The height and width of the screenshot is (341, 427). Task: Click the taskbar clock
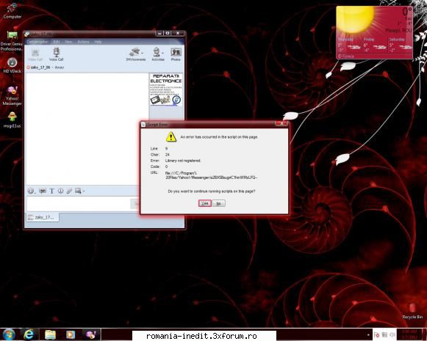pos(409,334)
